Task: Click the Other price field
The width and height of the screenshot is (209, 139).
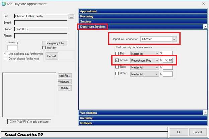Action: (x=168, y=74)
